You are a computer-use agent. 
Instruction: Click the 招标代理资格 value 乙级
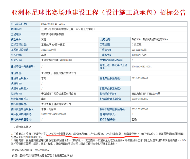(134, 120)
